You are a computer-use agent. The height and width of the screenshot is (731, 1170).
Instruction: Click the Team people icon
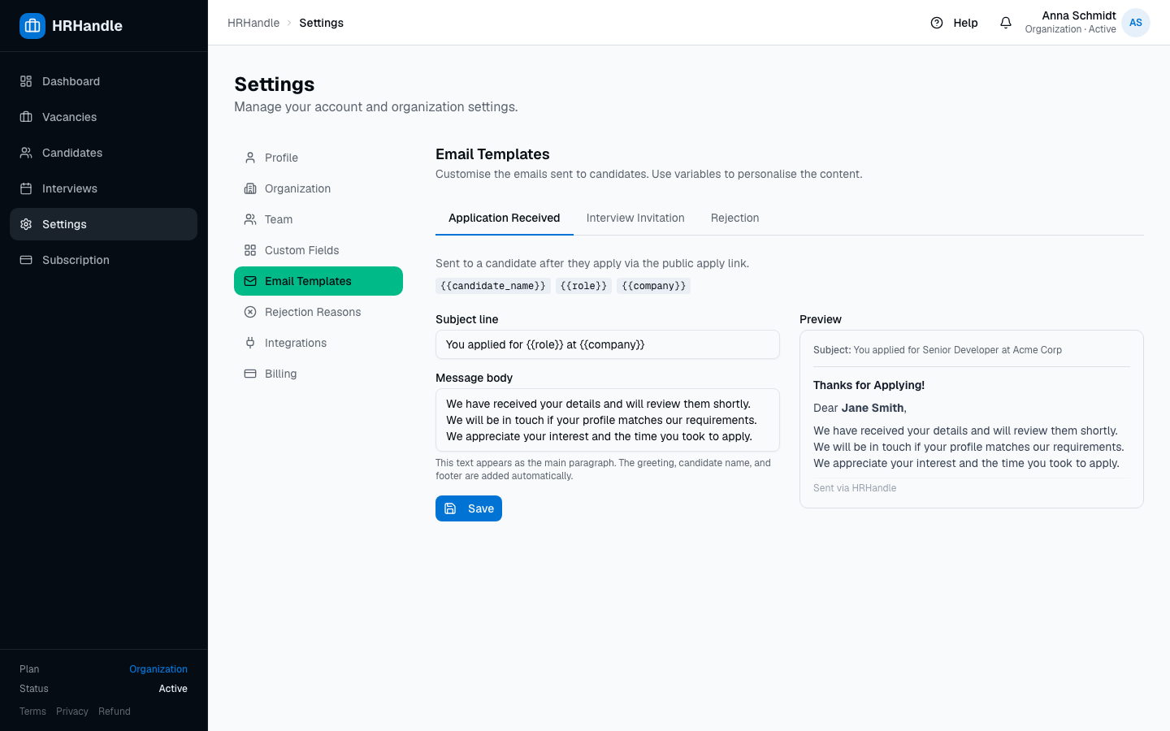[250, 219]
